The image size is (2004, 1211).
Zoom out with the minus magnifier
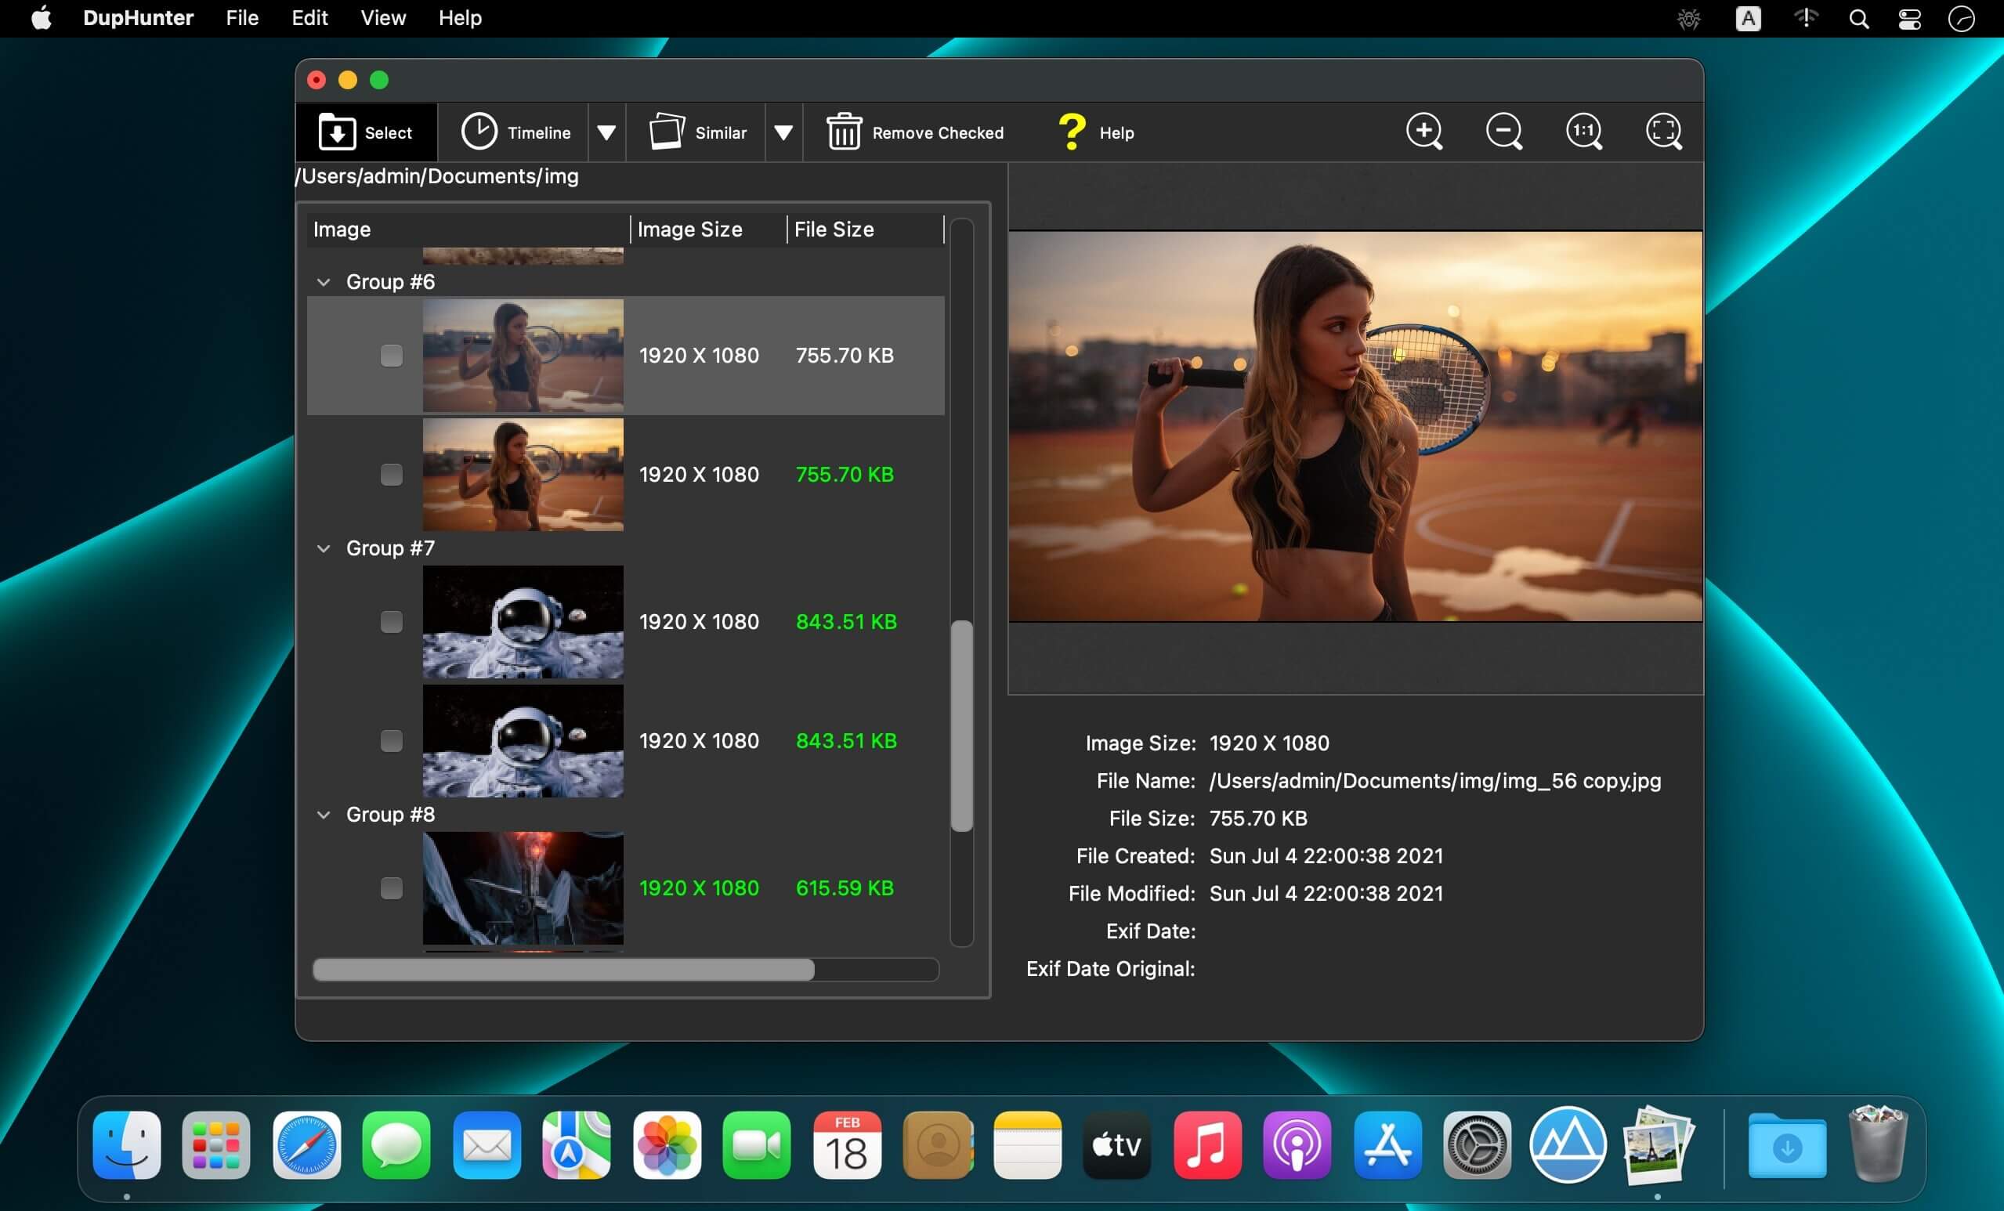click(1504, 131)
